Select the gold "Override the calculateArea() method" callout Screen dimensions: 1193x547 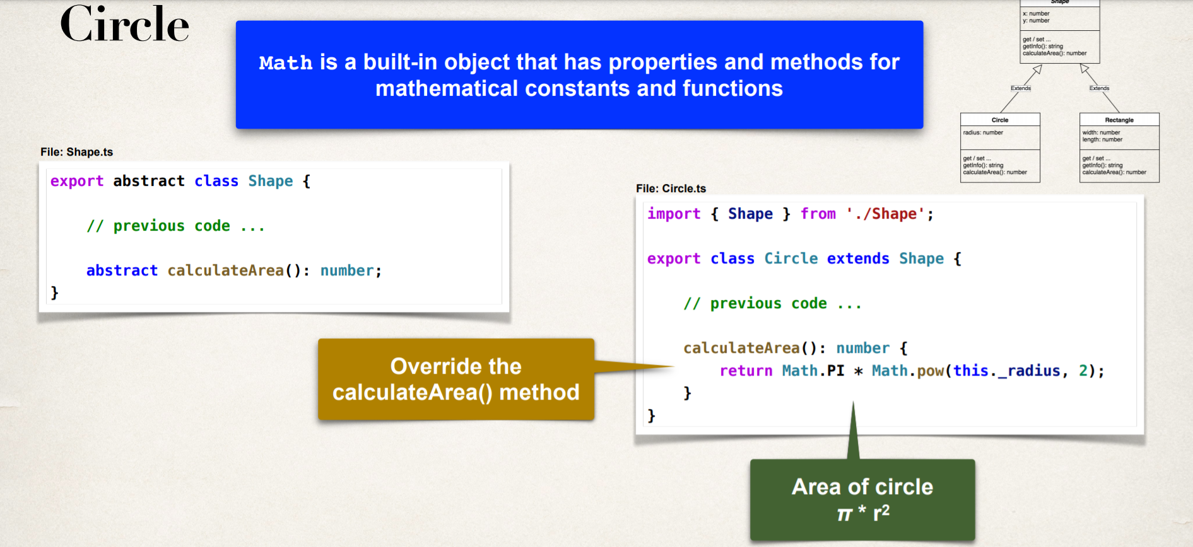coord(456,379)
